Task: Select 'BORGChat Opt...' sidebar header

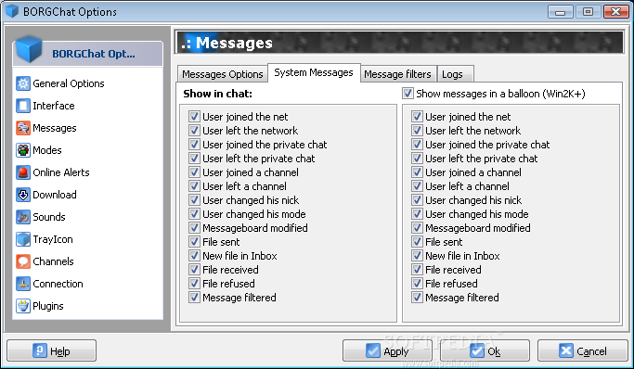Action: 88,54
